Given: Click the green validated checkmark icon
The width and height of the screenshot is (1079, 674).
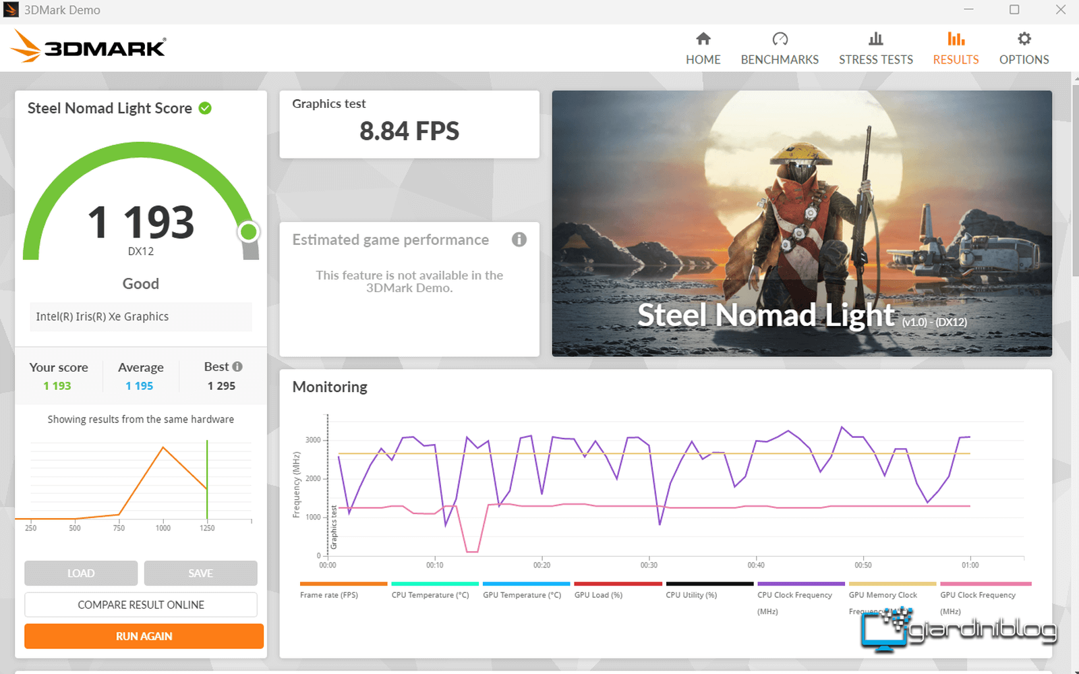Looking at the screenshot, I should (205, 108).
